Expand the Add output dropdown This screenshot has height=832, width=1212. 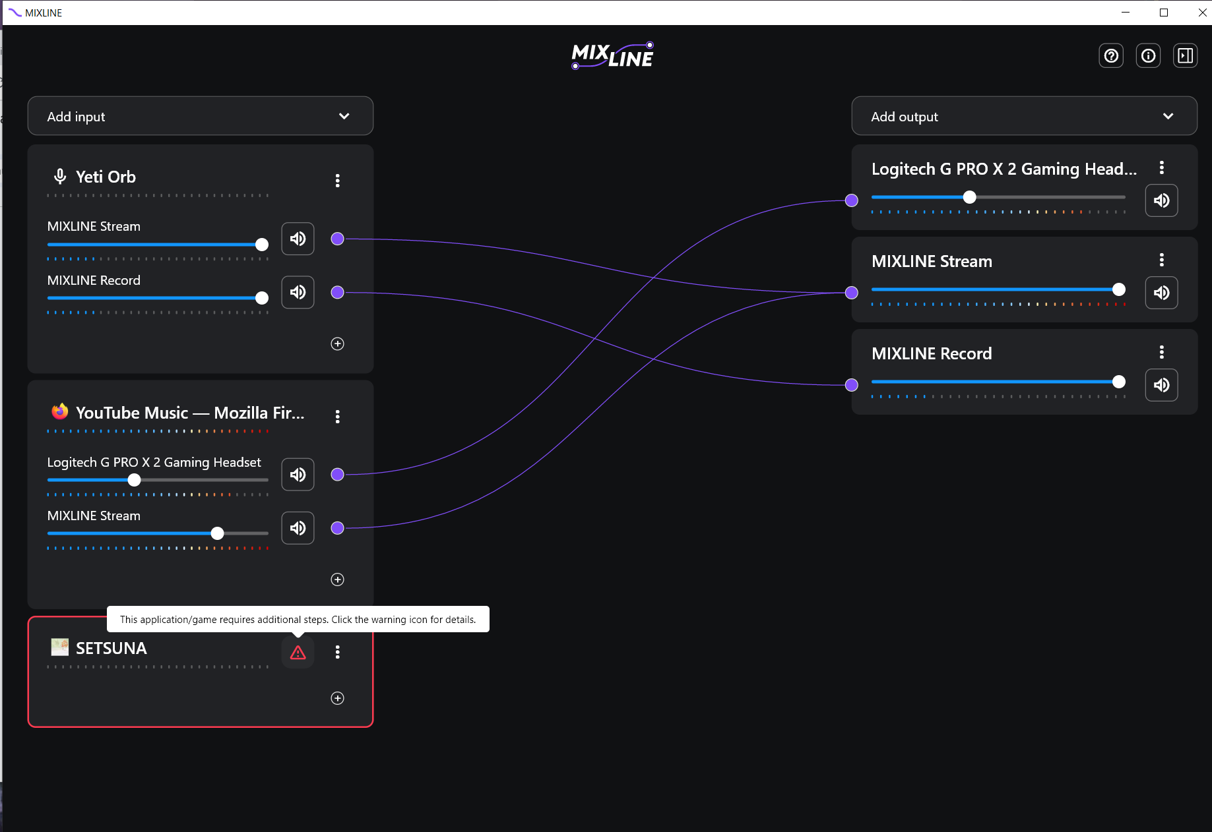(1025, 116)
